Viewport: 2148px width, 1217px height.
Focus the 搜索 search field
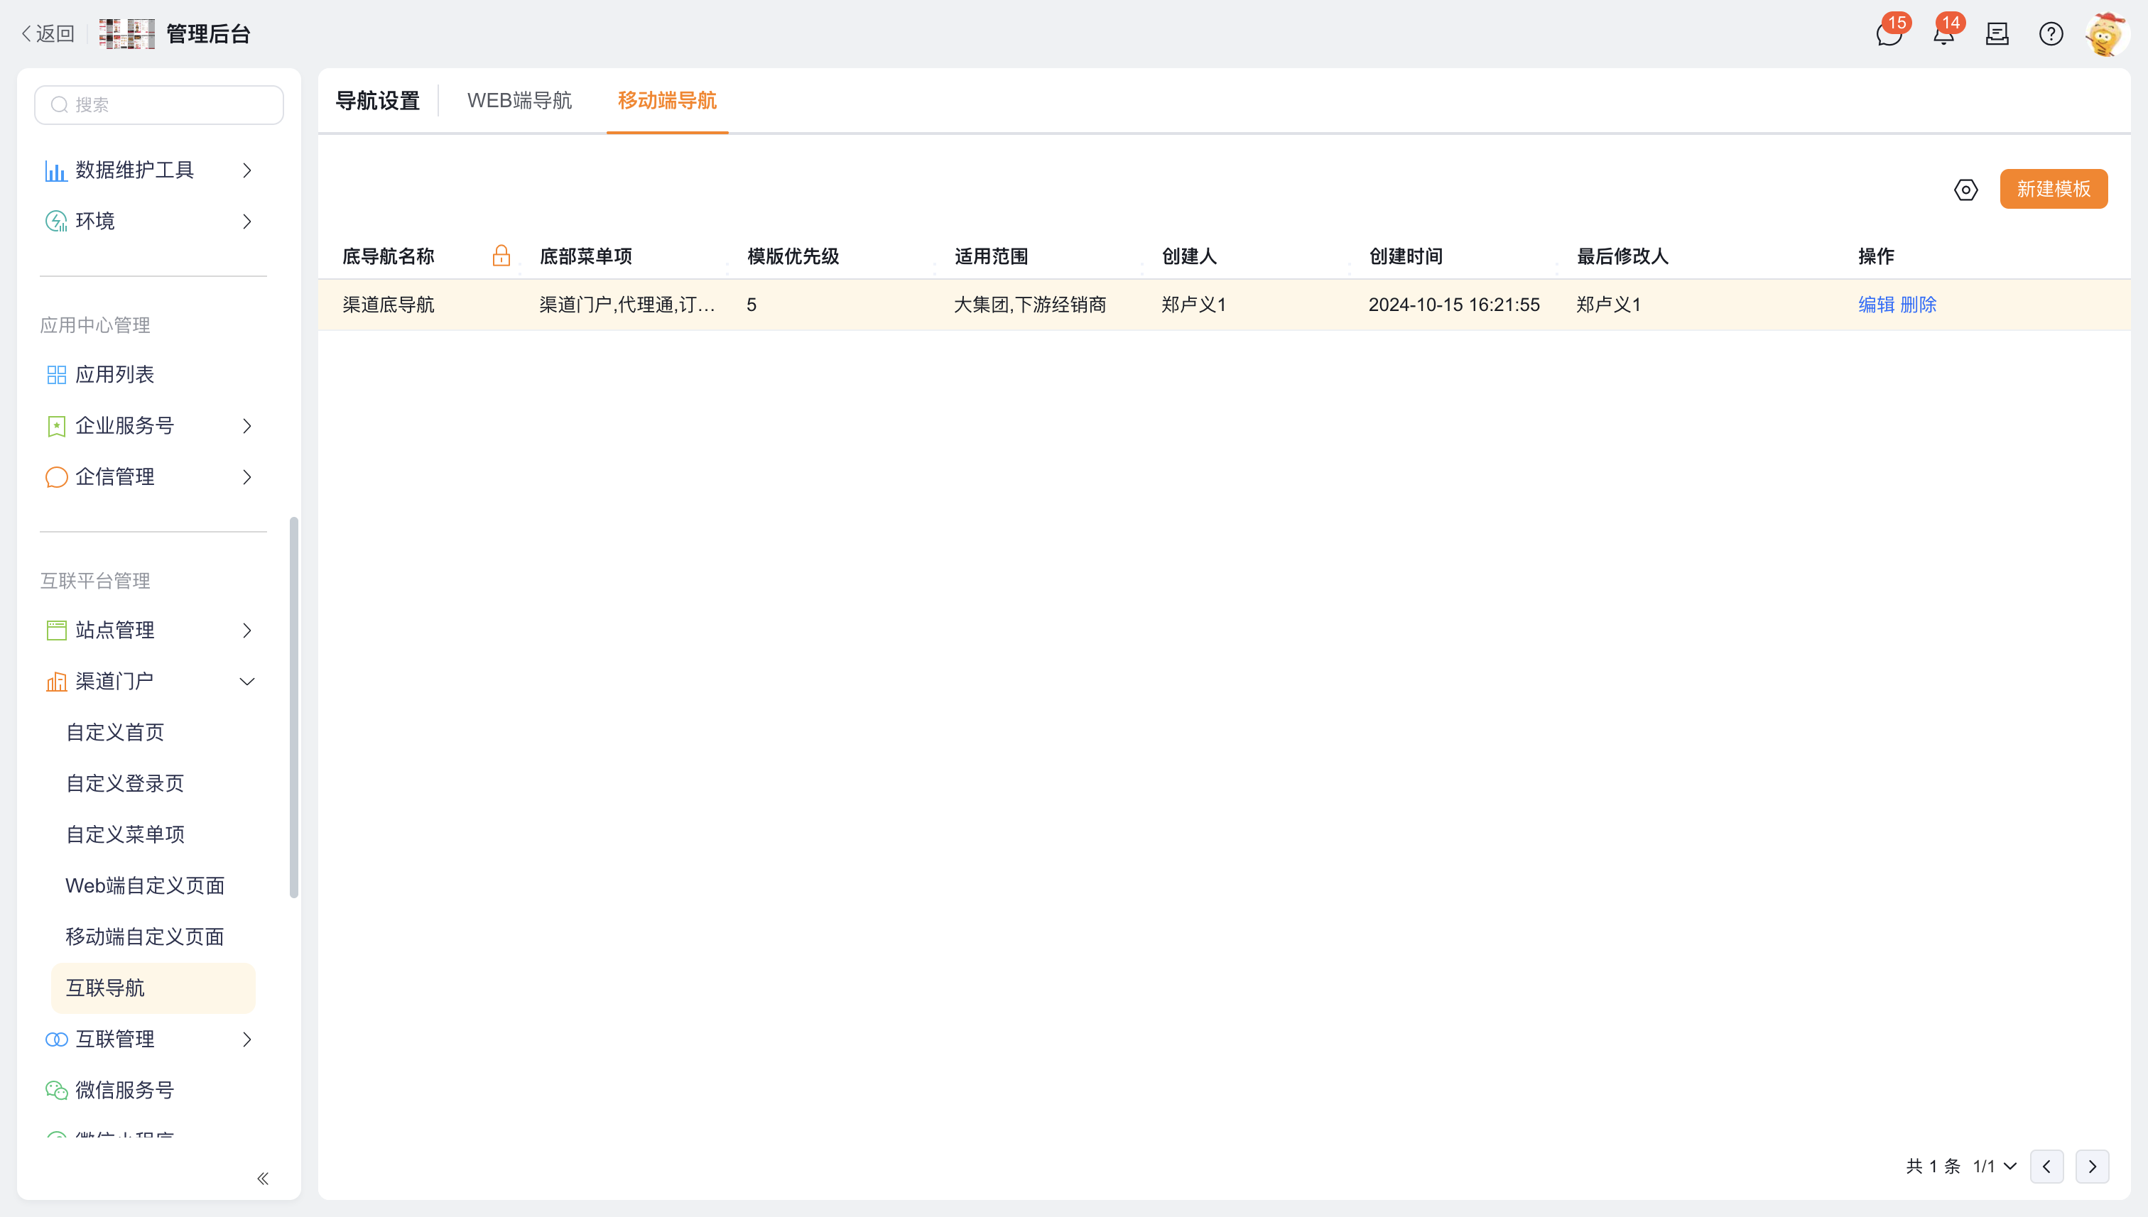point(159,104)
